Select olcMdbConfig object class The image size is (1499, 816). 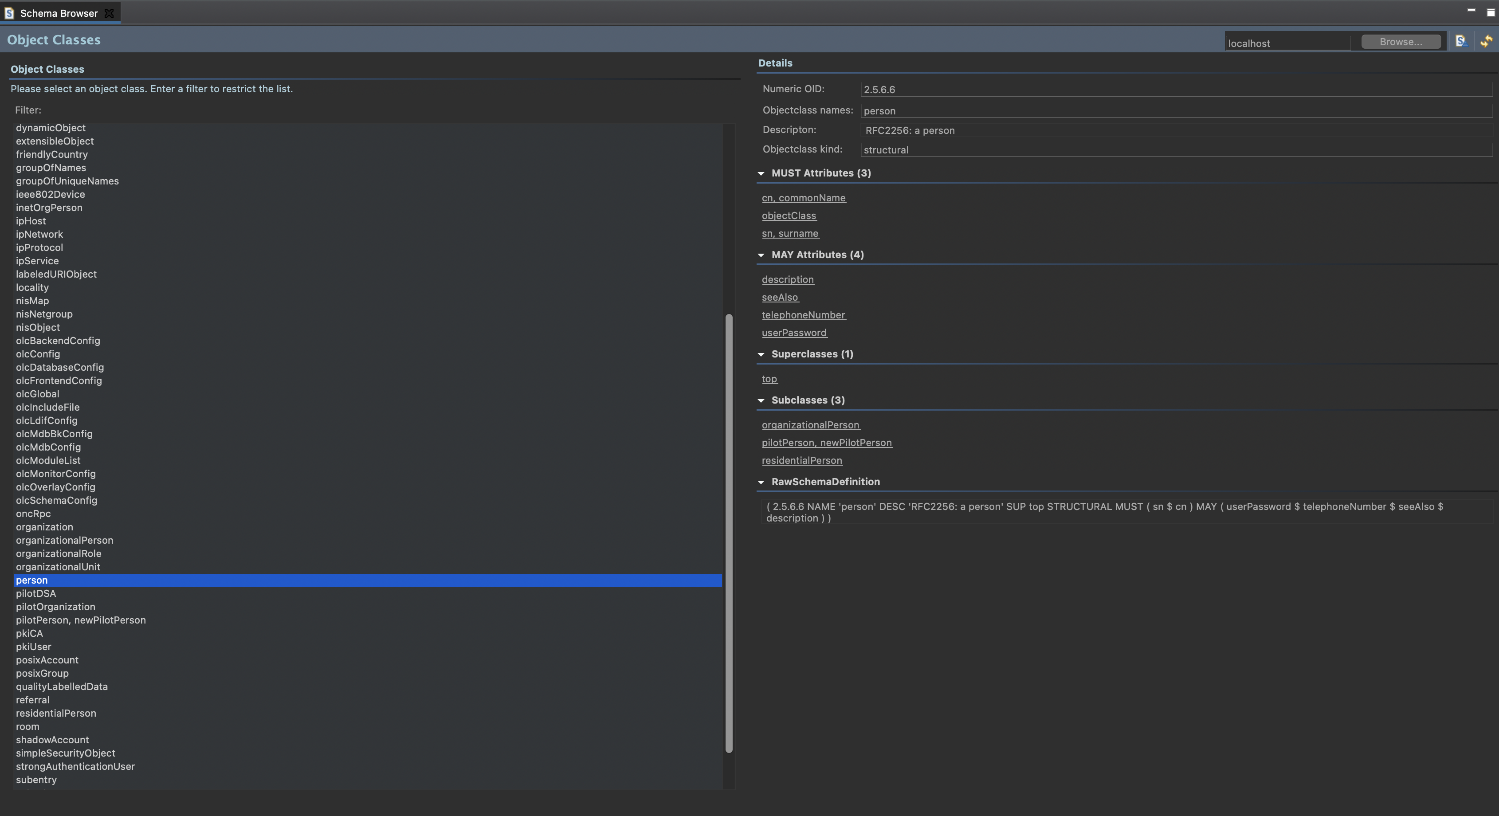[368, 447]
